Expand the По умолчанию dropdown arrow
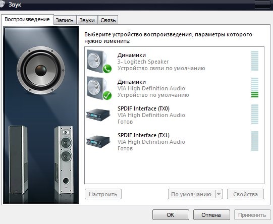Screen dimensions: 273x224 (219, 194)
